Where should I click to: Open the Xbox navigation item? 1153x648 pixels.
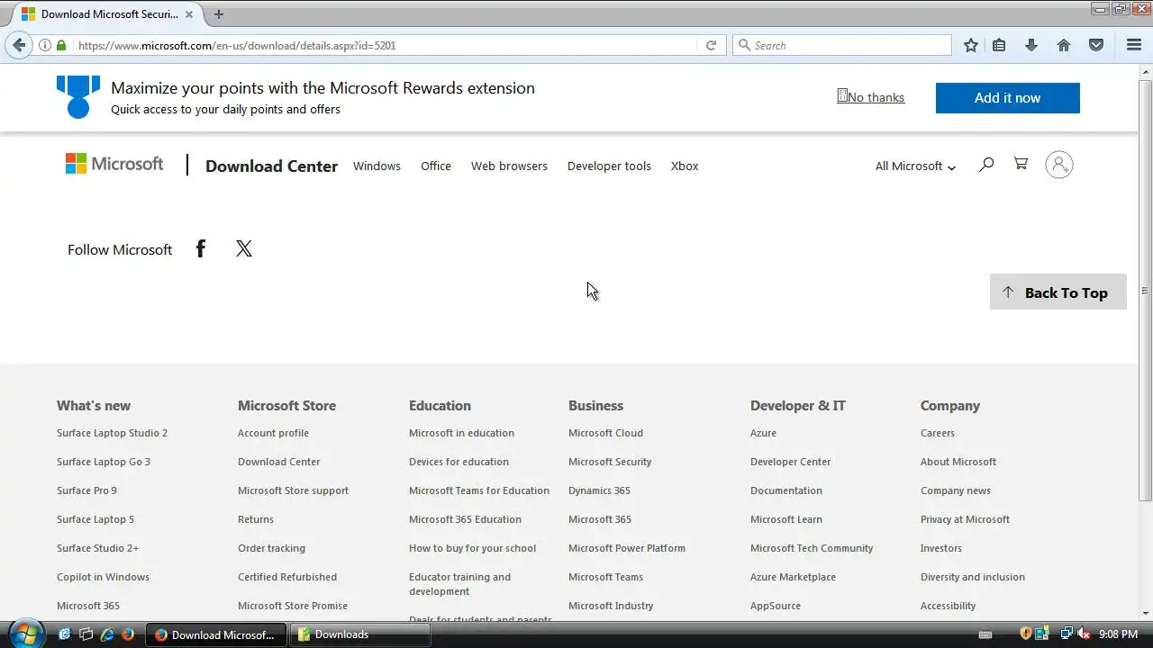685,166
